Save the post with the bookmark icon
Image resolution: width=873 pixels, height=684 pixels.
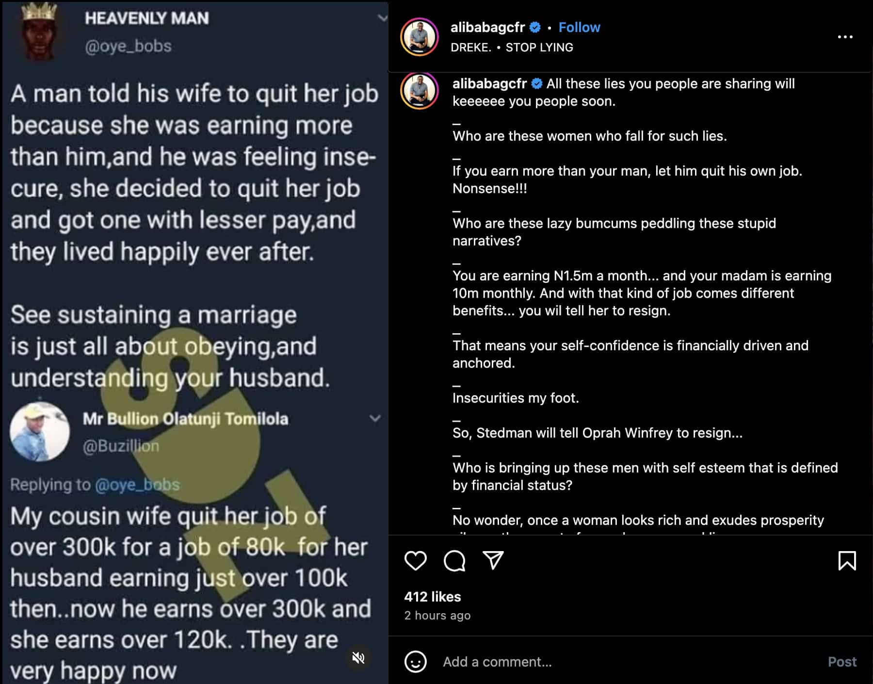pyautogui.click(x=847, y=561)
